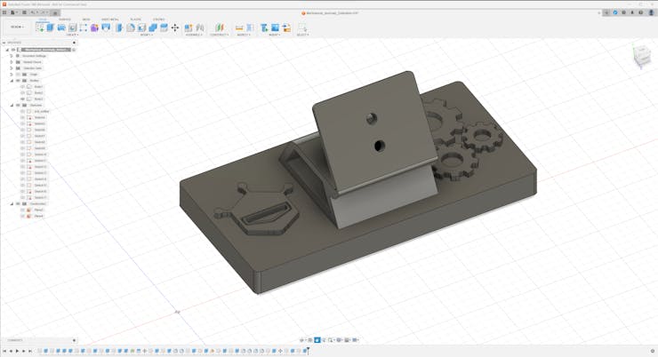Expand the Document Settings node
Screen dimensions: 658x357
click(x=12, y=56)
